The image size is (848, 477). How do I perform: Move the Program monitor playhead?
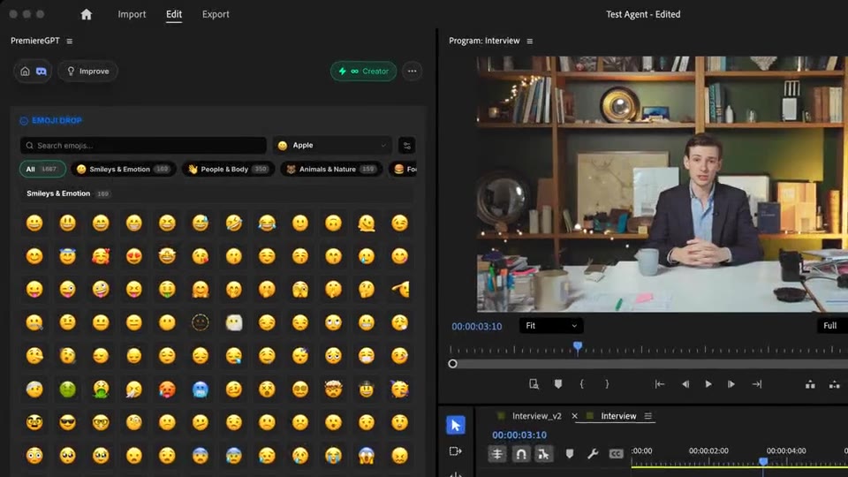[x=578, y=346]
